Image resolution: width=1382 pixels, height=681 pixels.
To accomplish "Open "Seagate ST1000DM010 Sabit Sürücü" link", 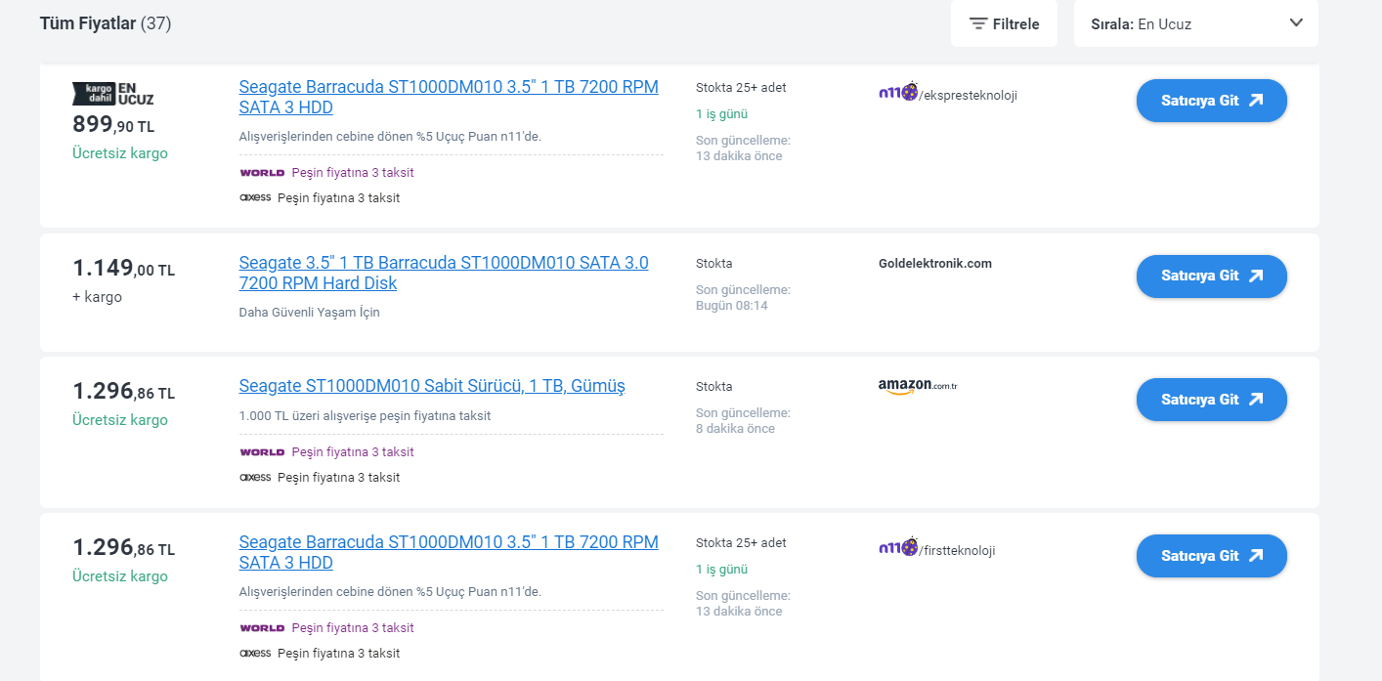I will pos(431,386).
